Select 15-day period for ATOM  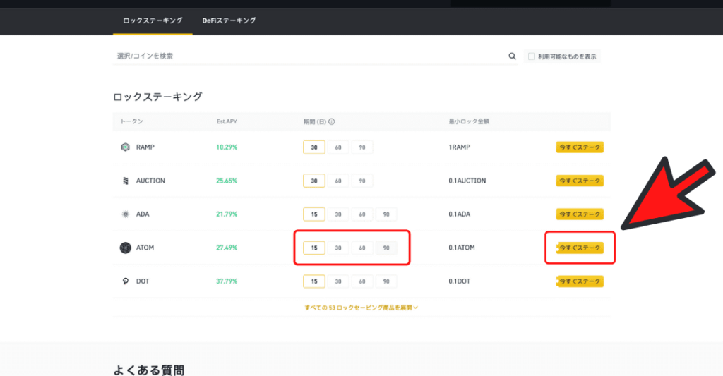pos(314,248)
